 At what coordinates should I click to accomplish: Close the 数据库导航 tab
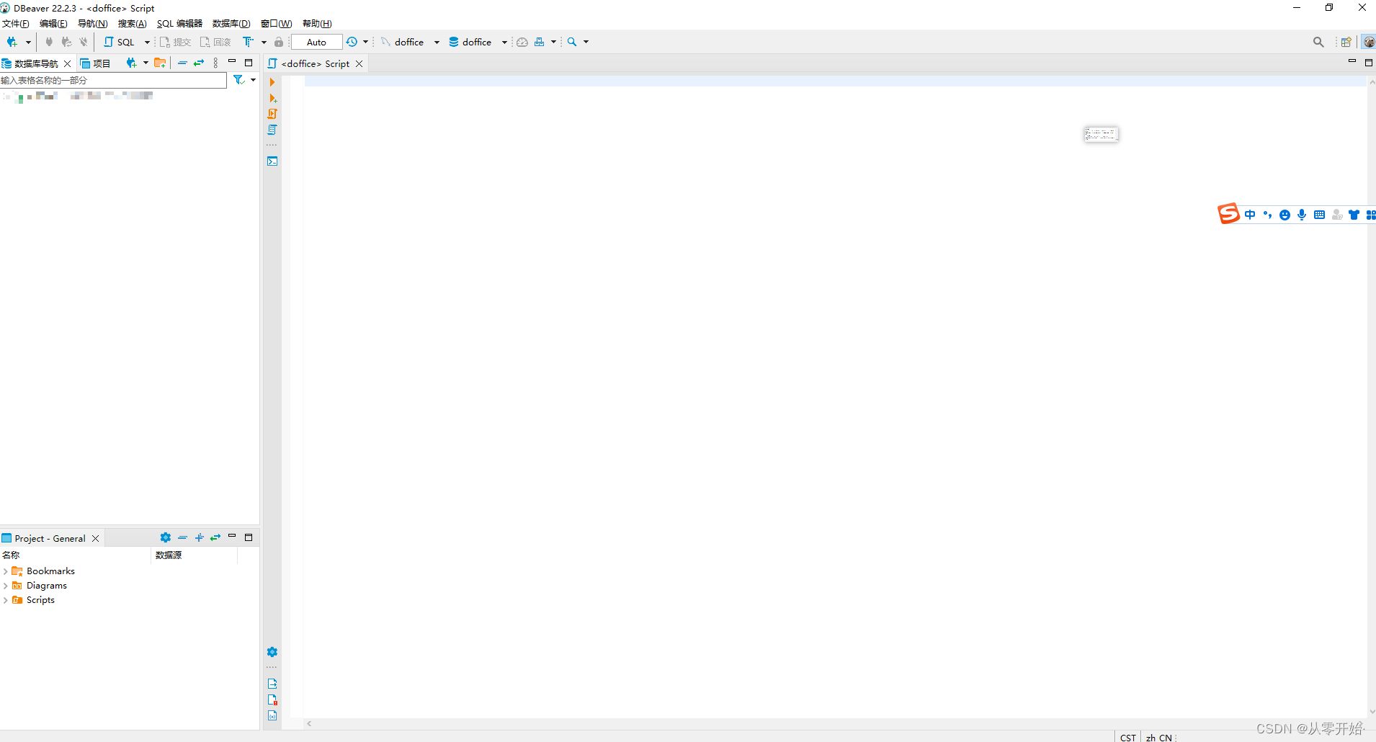(x=68, y=63)
